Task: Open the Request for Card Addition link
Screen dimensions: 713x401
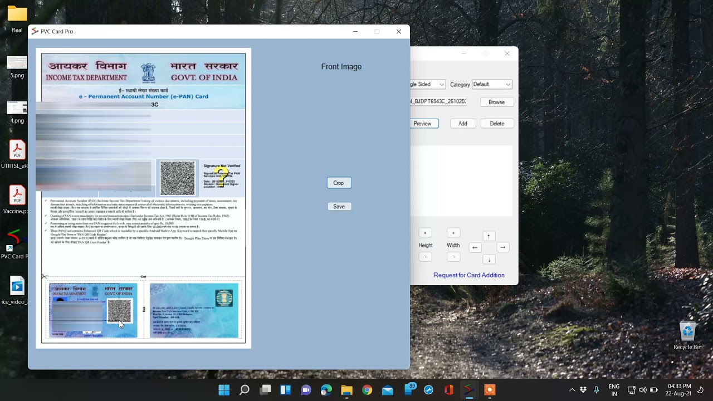Action: click(x=469, y=275)
